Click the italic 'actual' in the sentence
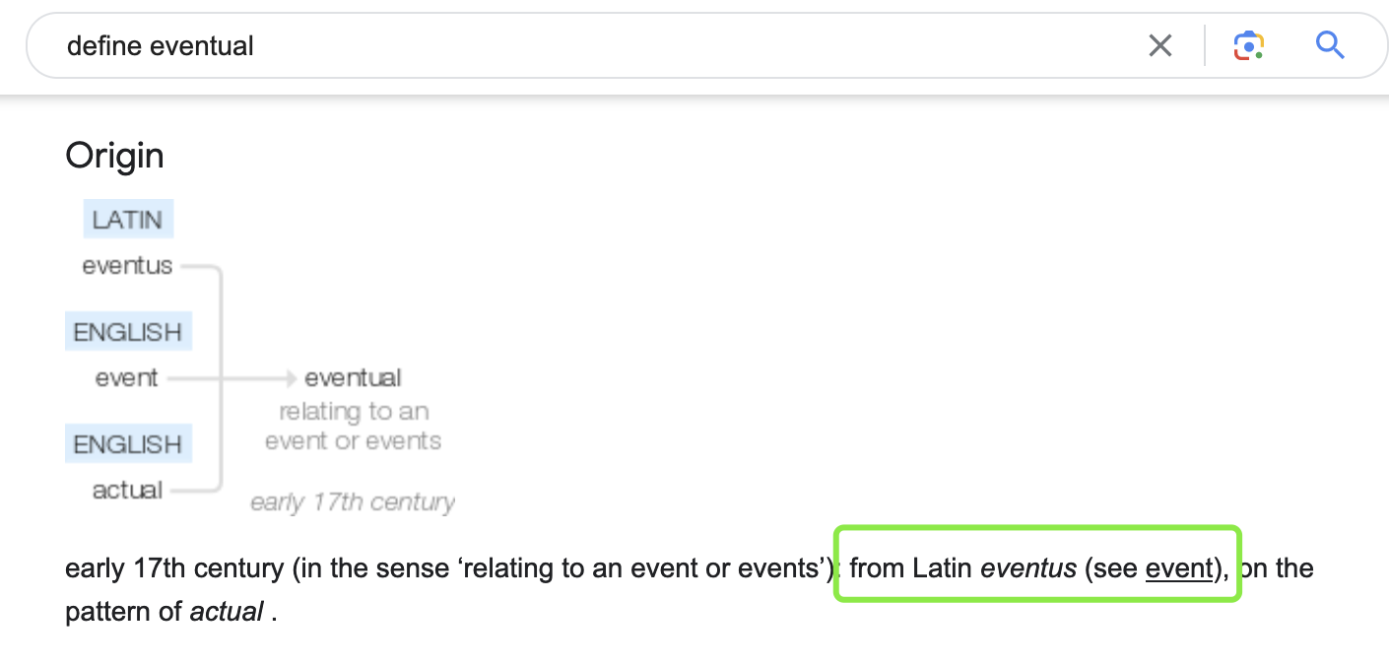Viewport: 1389px width, 666px height. pos(227,612)
